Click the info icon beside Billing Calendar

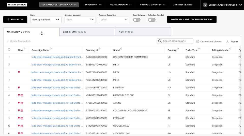[230, 48]
